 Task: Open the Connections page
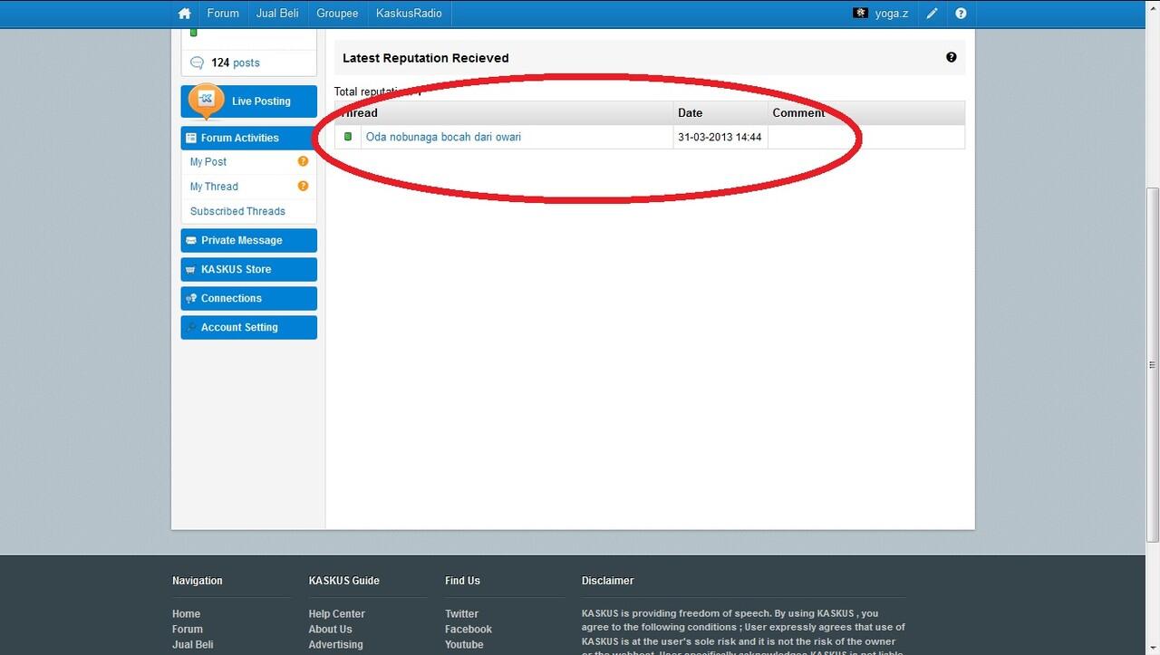(x=249, y=298)
